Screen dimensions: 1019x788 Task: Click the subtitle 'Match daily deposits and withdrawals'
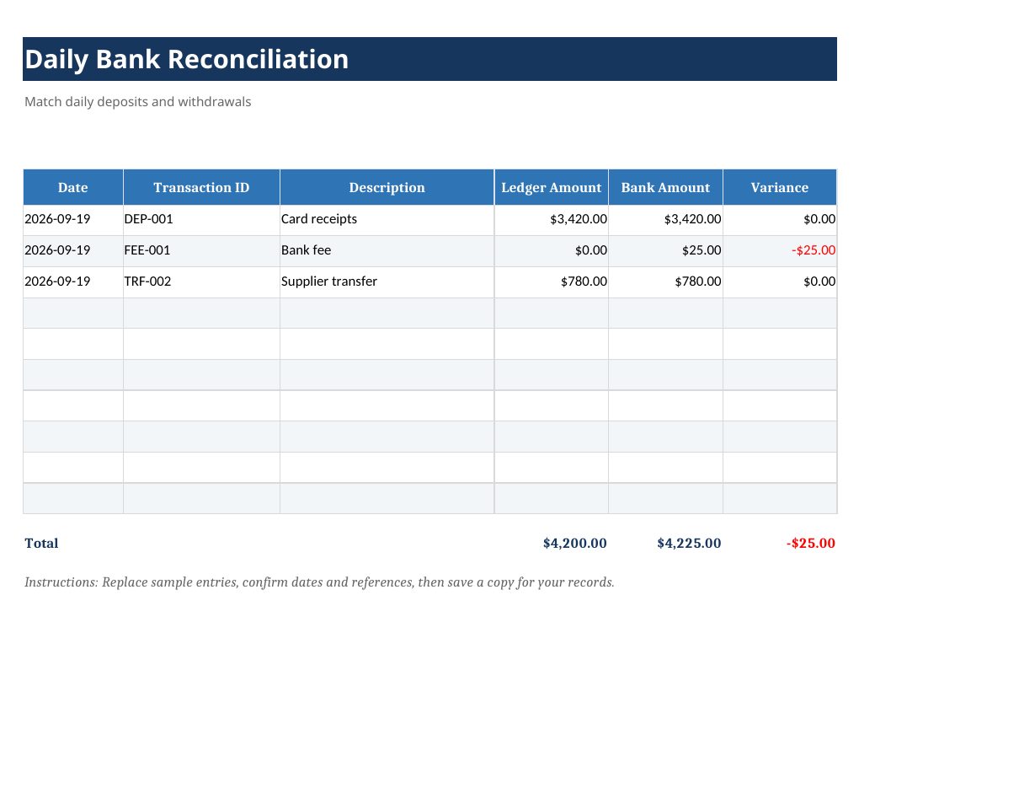point(138,102)
